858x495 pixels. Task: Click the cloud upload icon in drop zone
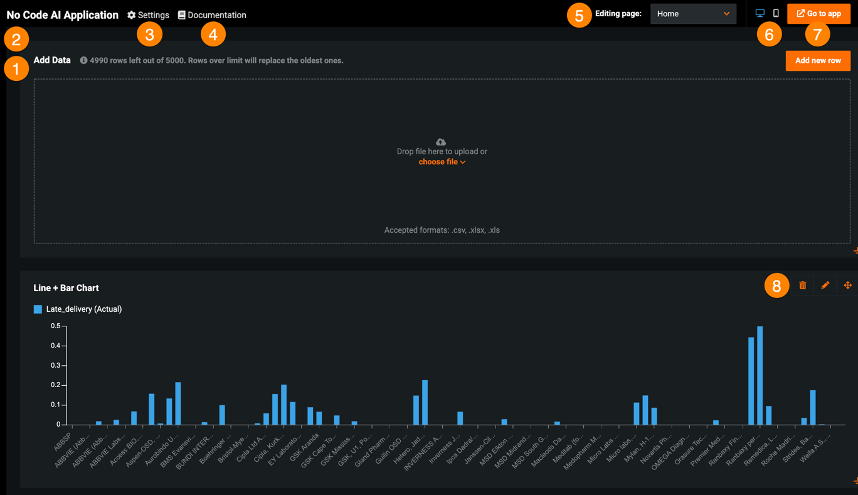441,142
